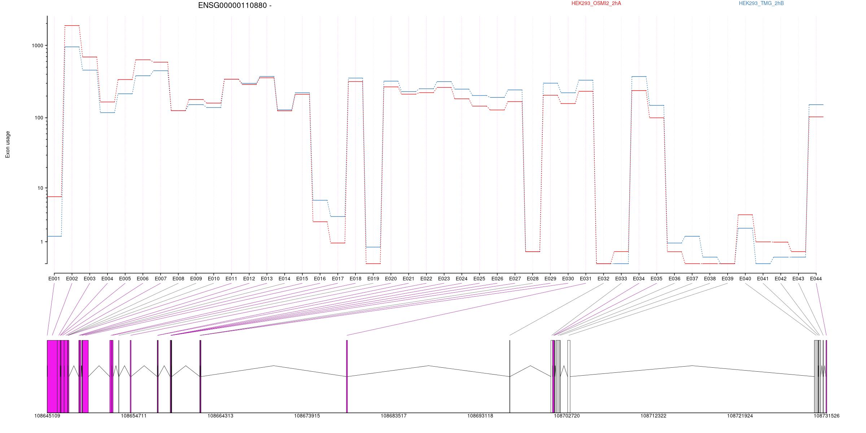
Task: Select exon label E018
Action: [x=355, y=279]
